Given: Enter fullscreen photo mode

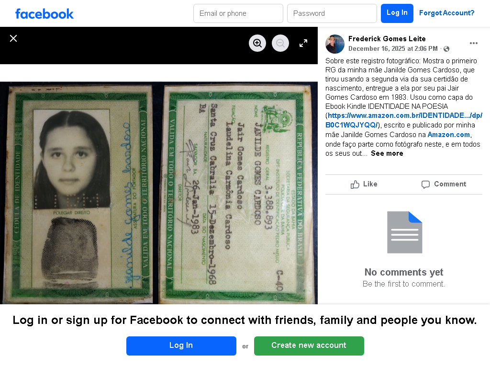Looking at the screenshot, I should [303, 43].
